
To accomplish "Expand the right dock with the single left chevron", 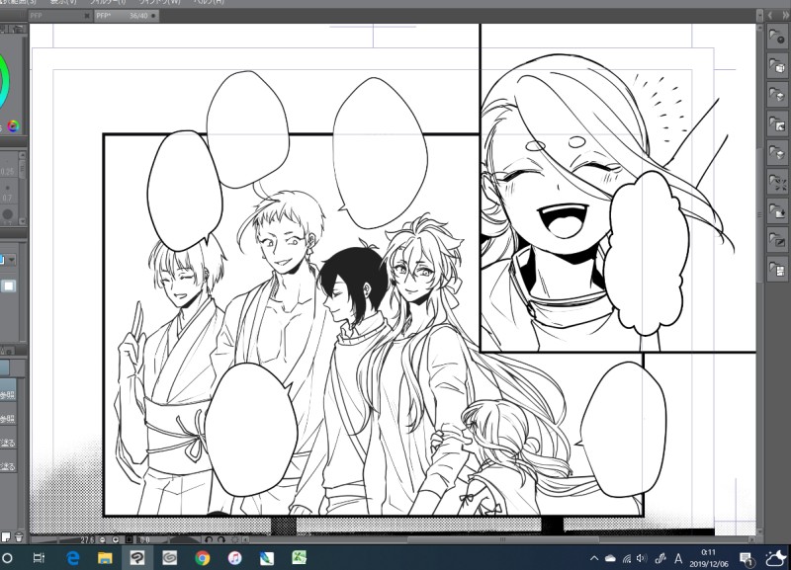I will 770,16.
